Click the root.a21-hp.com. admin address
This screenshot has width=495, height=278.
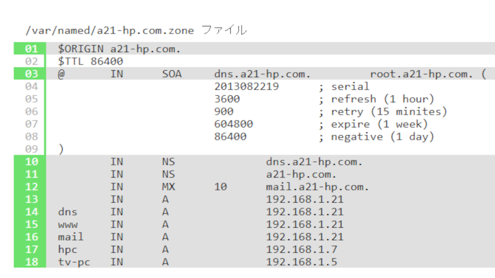(x=422, y=74)
